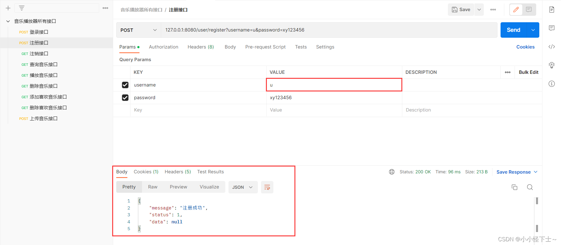Open the response Headers (5) tab
This screenshot has width=561, height=245.
coord(178,172)
